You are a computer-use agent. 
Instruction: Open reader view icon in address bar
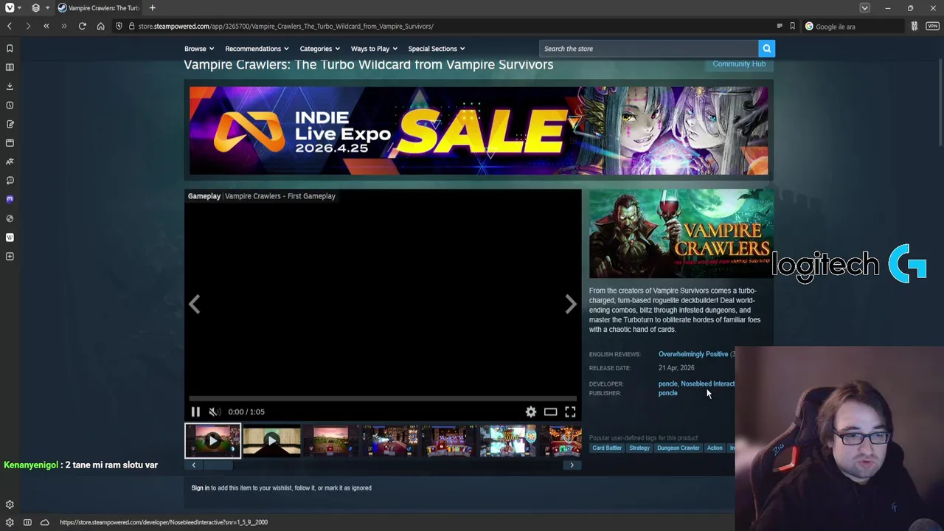pos(779,27)
